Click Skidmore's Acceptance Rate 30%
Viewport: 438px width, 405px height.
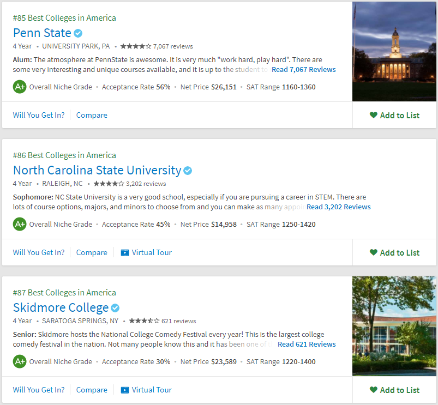pyautogui.click(x=136, y=362)
